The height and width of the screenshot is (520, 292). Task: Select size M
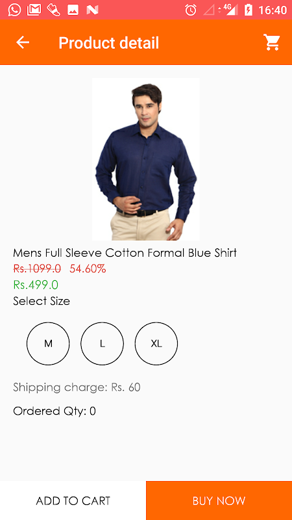pos(48,344)
